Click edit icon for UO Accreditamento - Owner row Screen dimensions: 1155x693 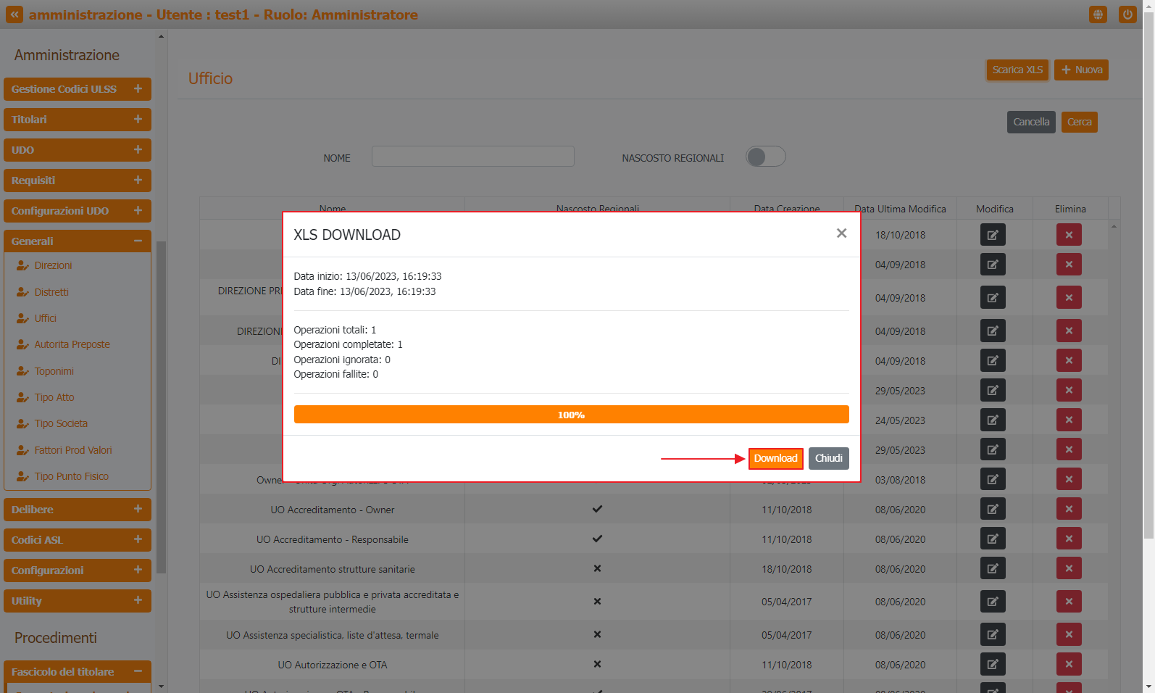[992, 509]
